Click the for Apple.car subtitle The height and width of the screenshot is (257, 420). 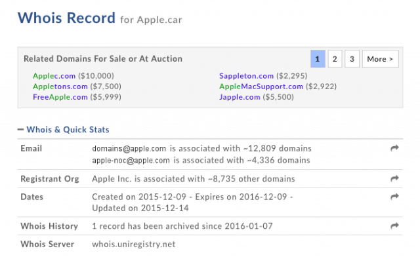pyautogui.click(x=151, y=20)
